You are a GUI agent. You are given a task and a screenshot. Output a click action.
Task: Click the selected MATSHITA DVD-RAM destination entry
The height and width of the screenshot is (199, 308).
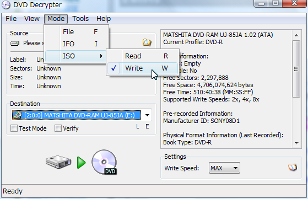pyautogui.click(x=77, y=115)
